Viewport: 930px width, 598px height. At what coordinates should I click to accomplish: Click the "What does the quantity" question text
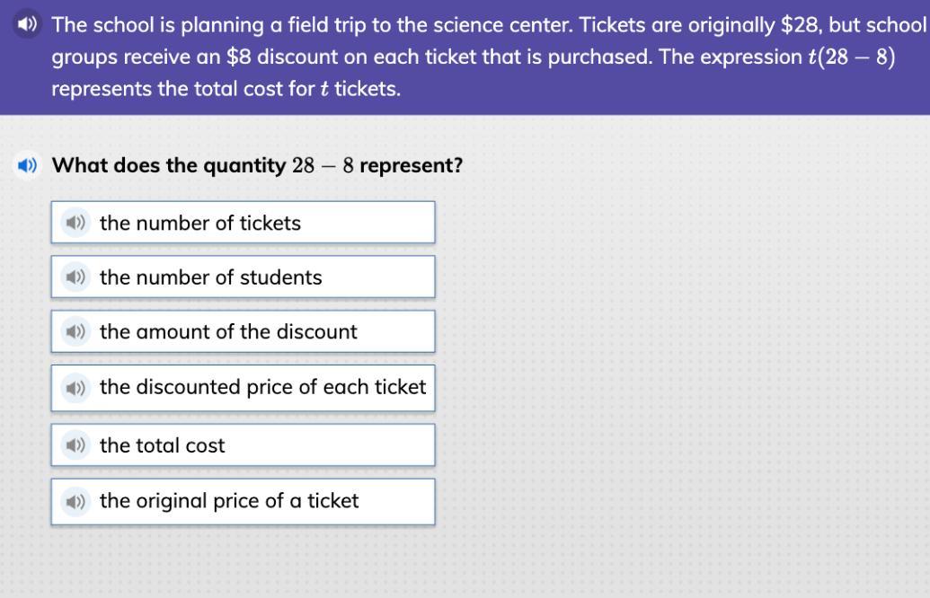[x=169, y=165]
